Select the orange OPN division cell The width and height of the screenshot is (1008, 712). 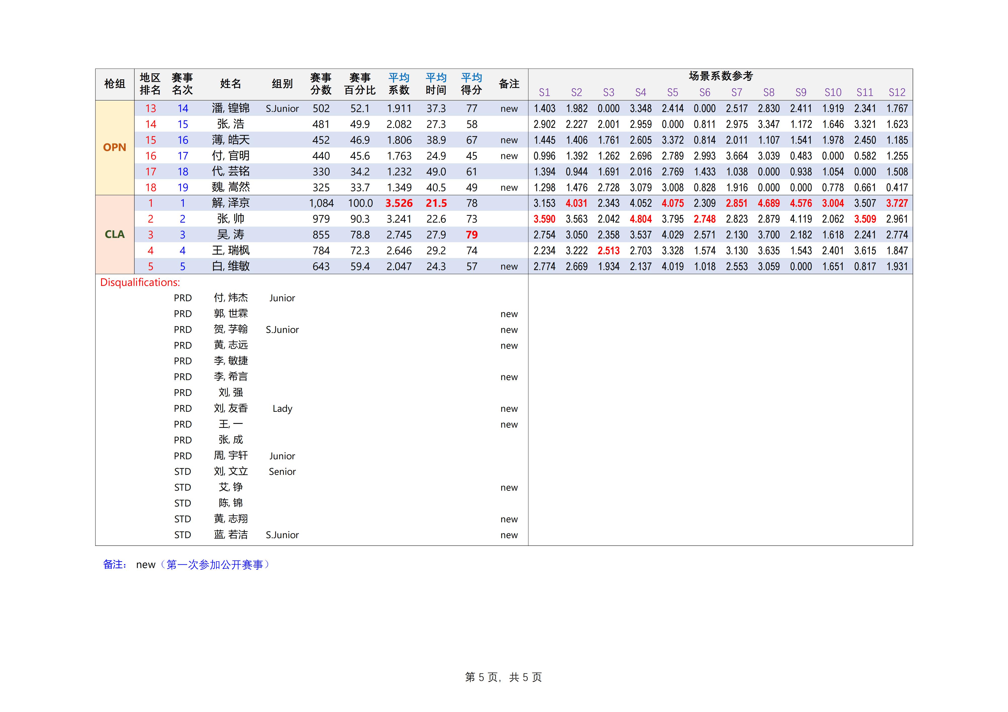coord(115,147)
